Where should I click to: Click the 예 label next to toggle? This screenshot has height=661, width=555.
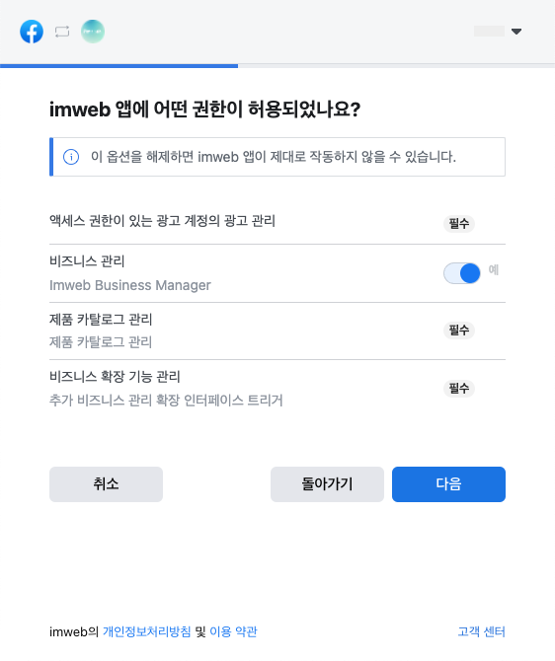click(494, 269)
